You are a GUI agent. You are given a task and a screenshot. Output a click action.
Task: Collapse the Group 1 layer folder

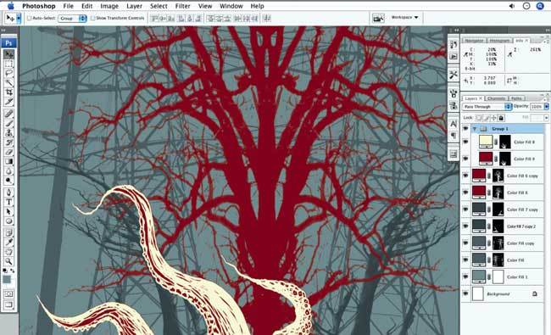pos(475,129)
